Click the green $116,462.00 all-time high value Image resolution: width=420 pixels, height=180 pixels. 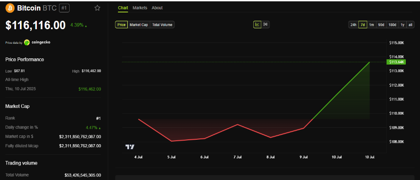point(90,89)
